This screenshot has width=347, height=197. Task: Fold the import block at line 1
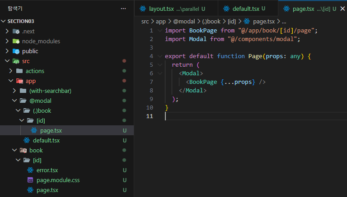tap(160, 31)
